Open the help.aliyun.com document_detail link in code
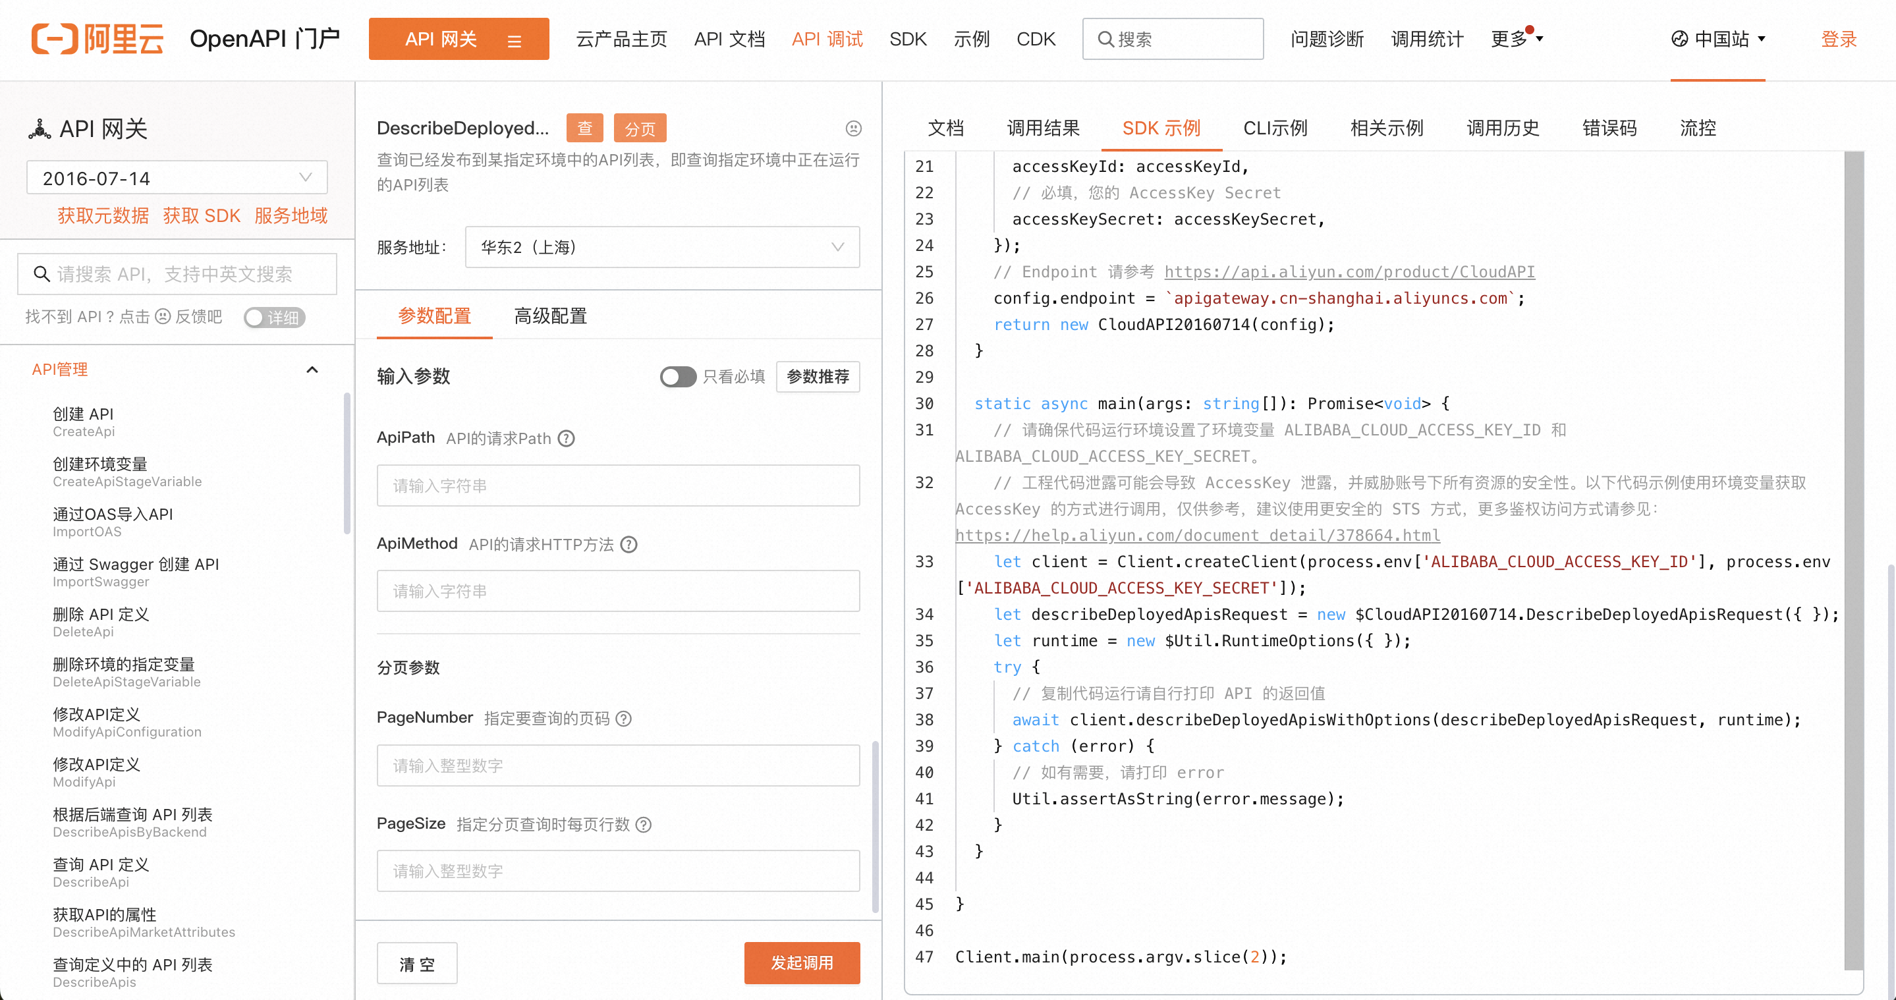The height and width of the screenshot is (1000, 1896). [1198, 536]
